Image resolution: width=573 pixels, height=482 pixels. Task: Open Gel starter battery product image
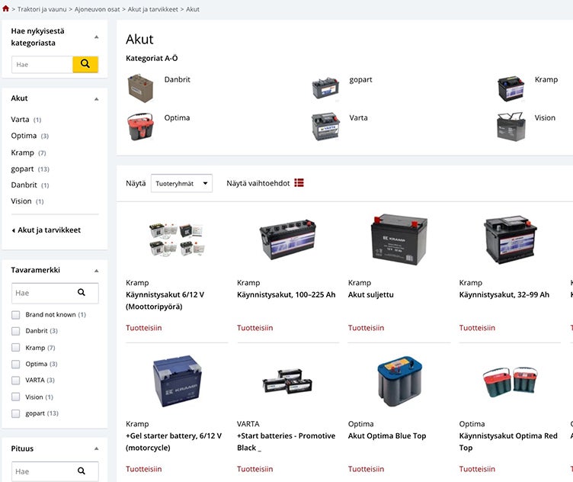click(x=177, y=381)
